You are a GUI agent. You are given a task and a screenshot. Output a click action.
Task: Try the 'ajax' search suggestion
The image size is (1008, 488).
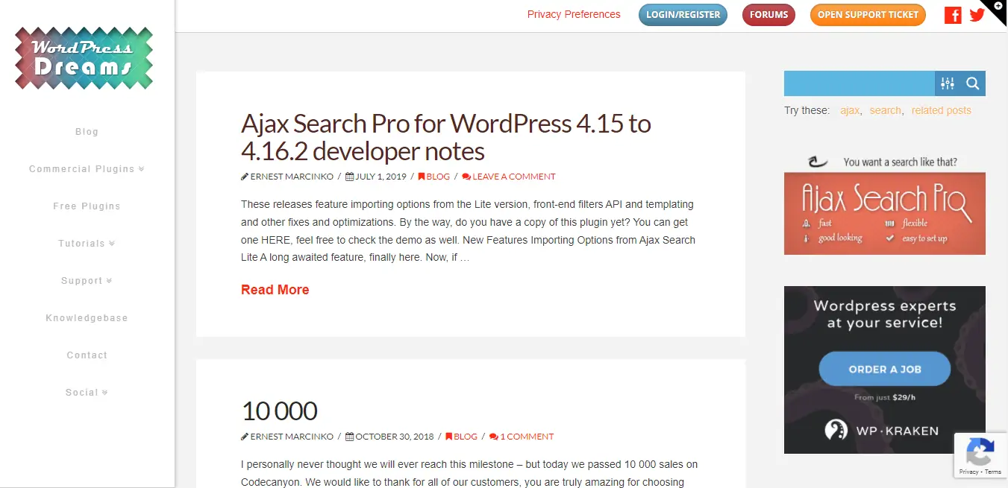pos(850,110)
